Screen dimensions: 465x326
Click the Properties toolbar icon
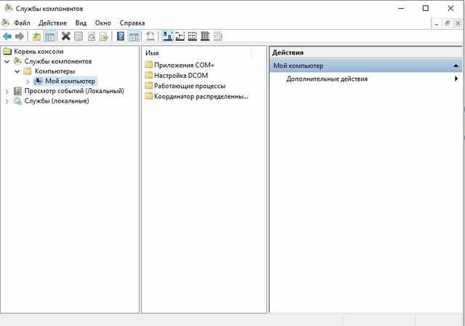coord(78,36)
